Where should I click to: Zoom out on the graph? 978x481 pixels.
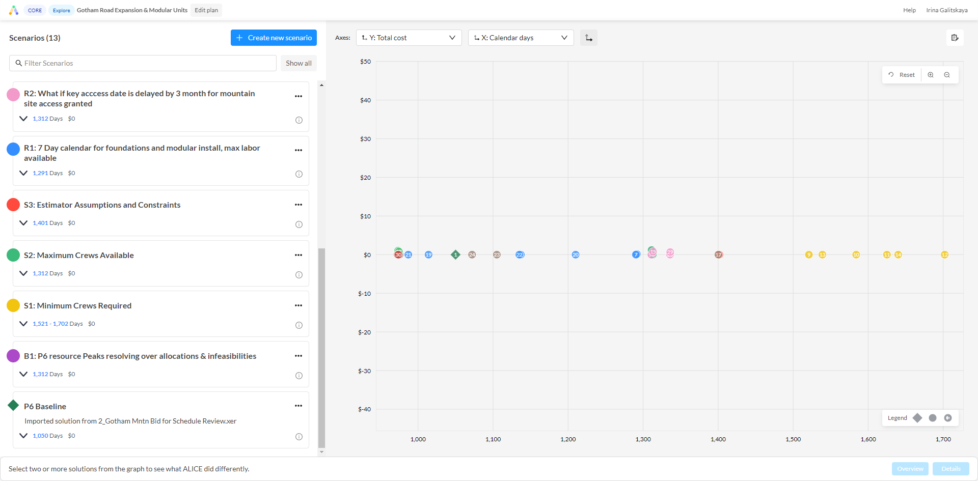click(947, 75)
